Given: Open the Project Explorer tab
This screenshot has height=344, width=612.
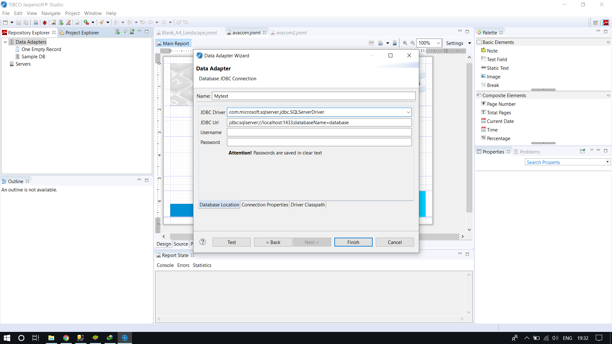Looking at the screenshot, I should click(x=82, y=32).
